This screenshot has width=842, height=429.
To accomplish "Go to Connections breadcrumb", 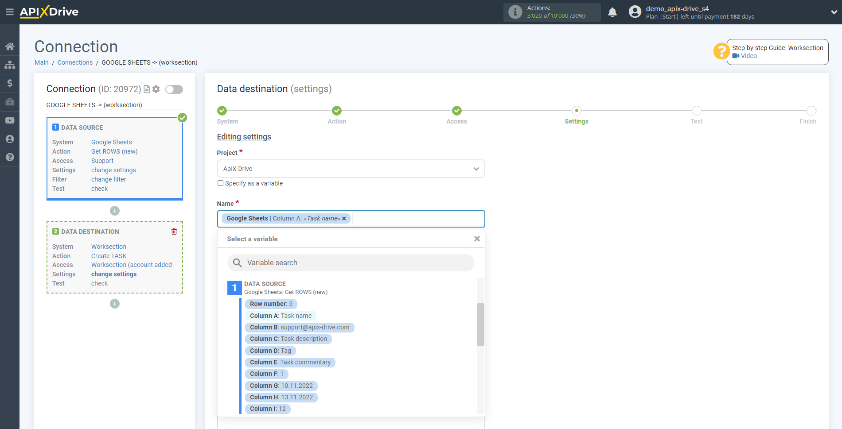I will point(75,62).
